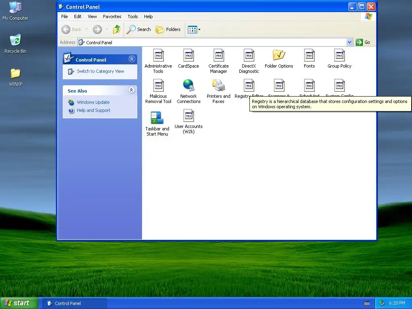Collapse the Control Panel sidebar section
The height and width of the screenshot is (309, 412).
pos(132,59)
